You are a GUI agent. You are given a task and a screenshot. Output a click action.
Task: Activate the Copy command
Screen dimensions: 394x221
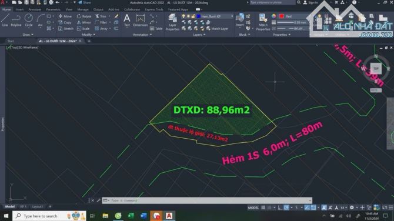[65, 22]
